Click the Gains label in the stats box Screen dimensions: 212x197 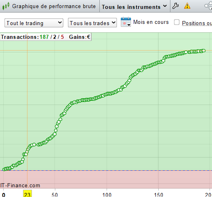[x=77, y=37]
